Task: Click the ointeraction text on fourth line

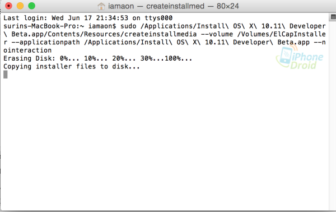Action: [27, 50]
